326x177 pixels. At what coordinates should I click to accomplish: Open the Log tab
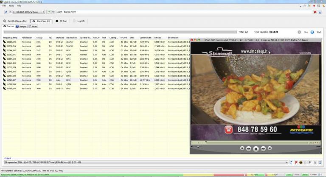point(79,20)
